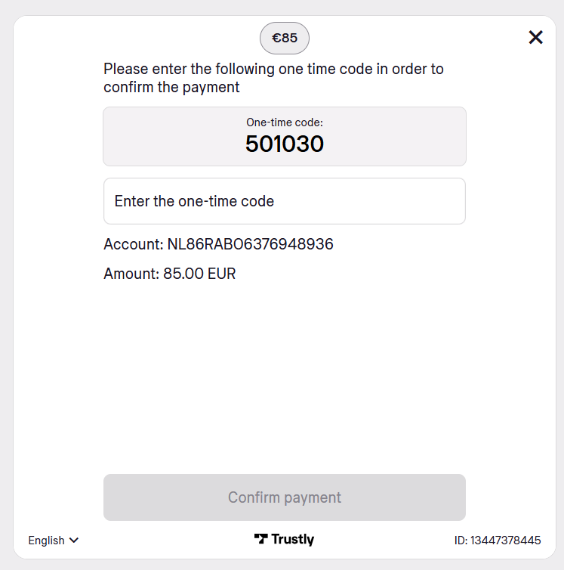The image size is (564, 570).
Task: Open the English language dropdown
Action: [x=54, y=541]
